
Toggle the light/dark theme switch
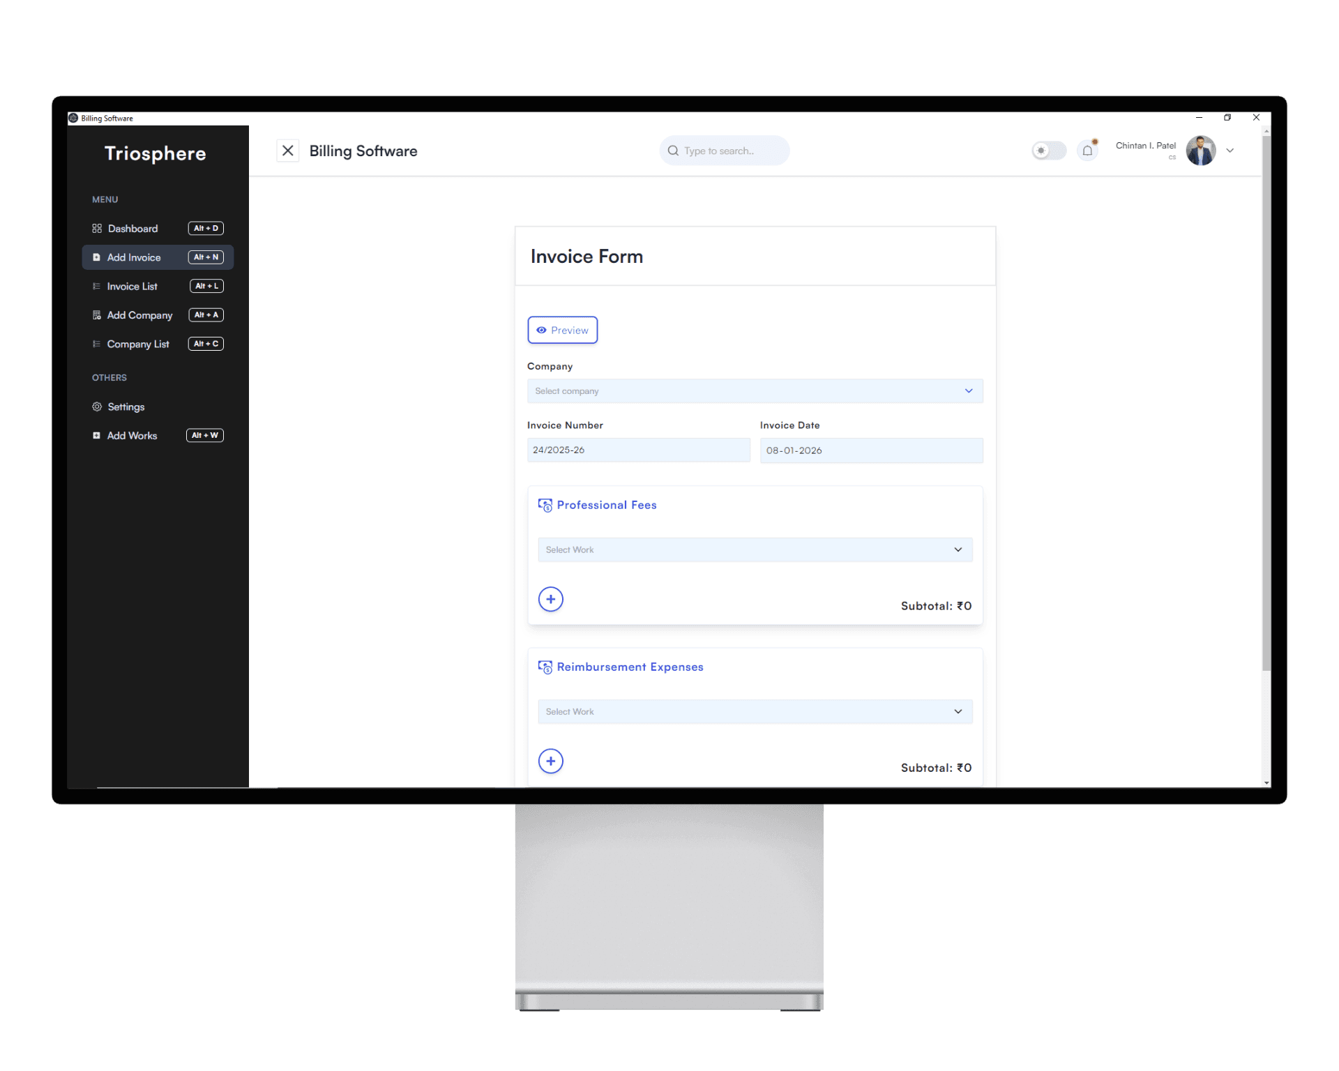[x=1048, y=150]
